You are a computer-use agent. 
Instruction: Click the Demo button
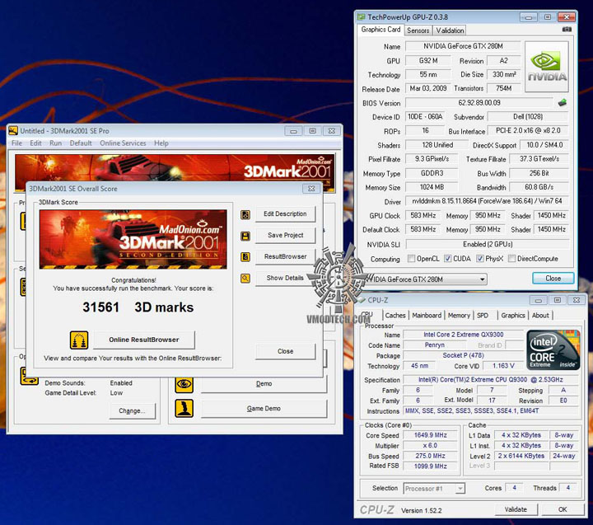[x=264, y=384]
